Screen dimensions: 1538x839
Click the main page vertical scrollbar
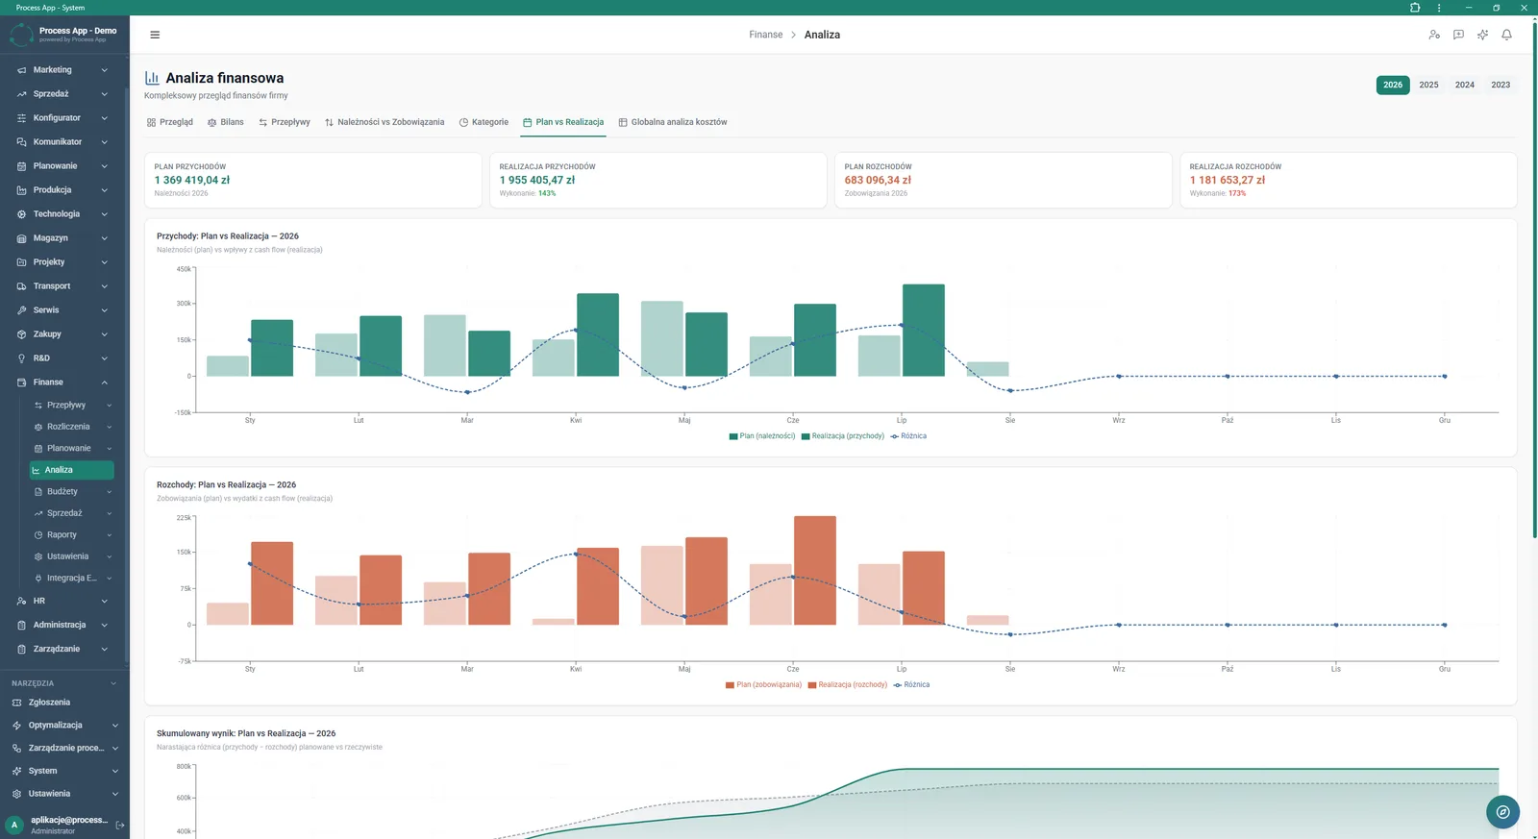[x=1534, y=279]
